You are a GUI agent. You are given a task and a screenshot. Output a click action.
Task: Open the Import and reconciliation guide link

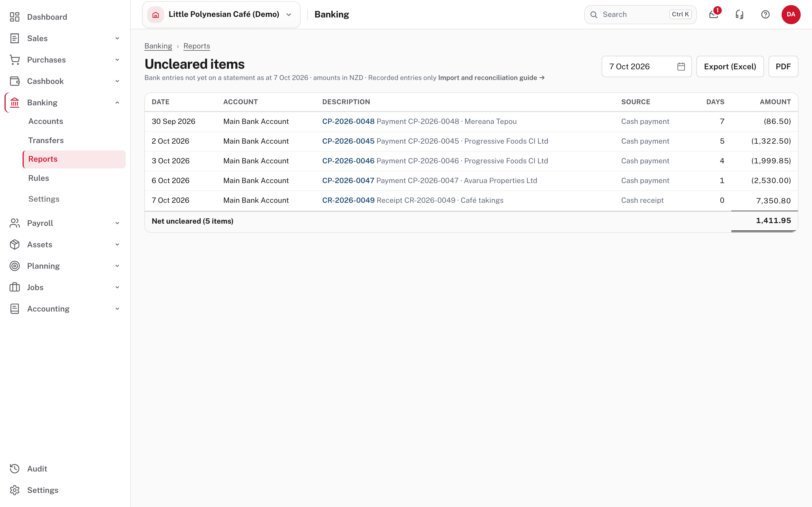(491, 78)
